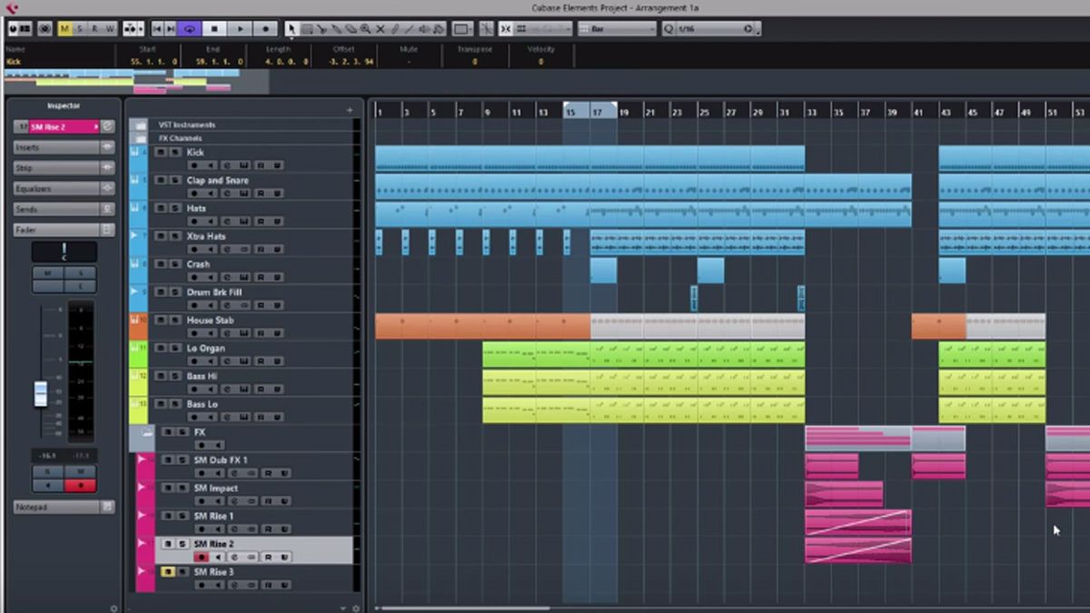1090x613 pixels.
Task: Open the Bar grid type dropdown
Action: 618,28
